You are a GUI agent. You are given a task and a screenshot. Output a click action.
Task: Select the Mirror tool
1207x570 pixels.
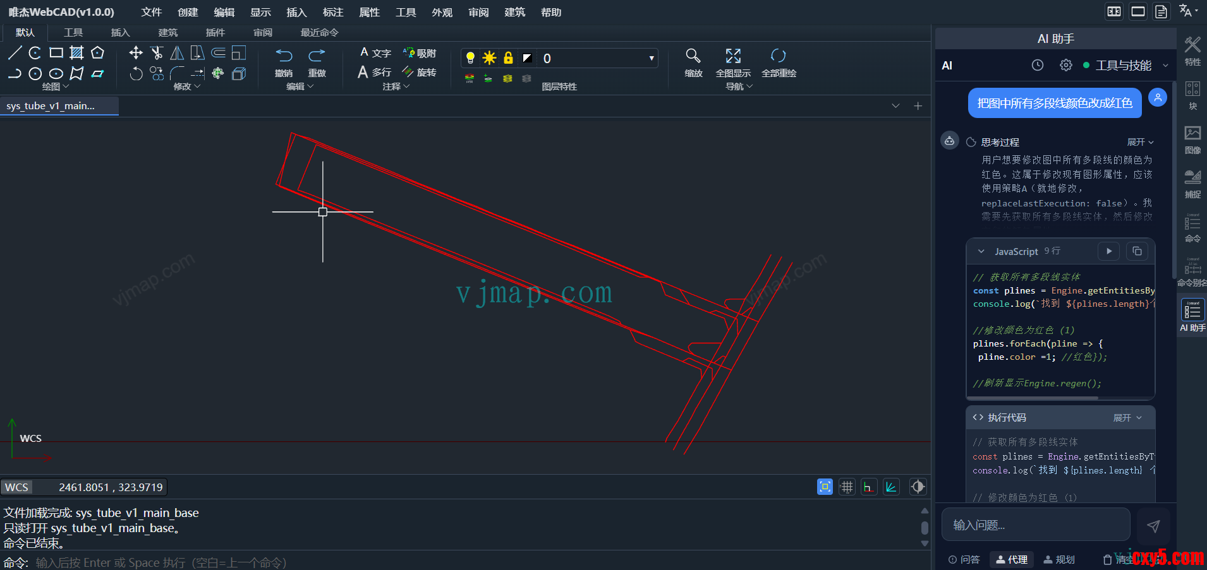[177, 53]
